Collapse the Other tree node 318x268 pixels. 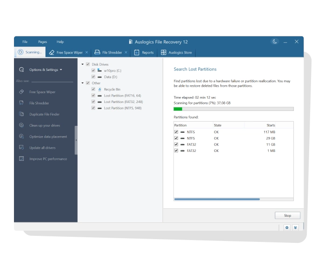point(82,83)
